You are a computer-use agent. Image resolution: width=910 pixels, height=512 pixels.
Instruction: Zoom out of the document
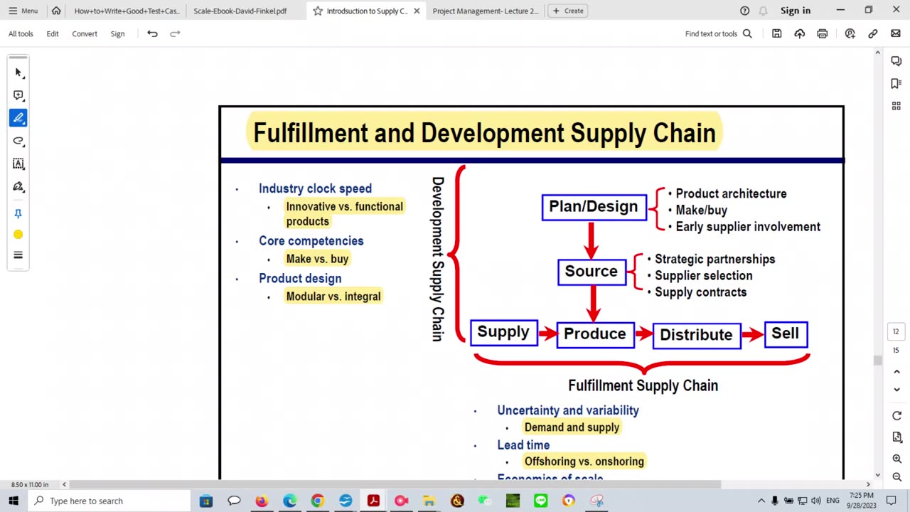pos(896,478)
